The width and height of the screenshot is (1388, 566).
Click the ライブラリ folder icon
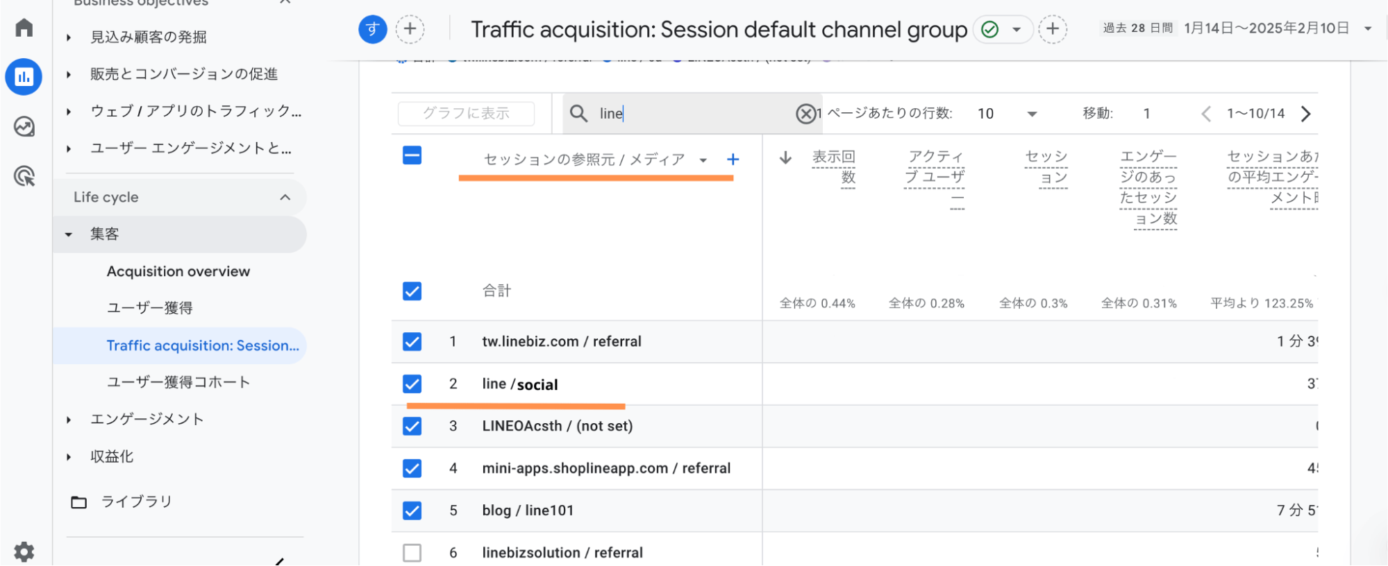coord(79,502)
